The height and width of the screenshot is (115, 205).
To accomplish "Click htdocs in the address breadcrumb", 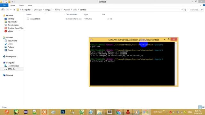I will [x=57, y=10].
